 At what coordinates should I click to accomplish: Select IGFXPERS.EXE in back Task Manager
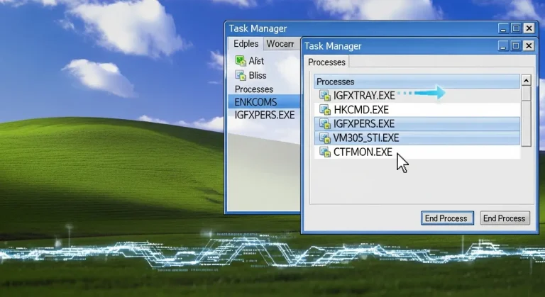(x=265, y=115)
